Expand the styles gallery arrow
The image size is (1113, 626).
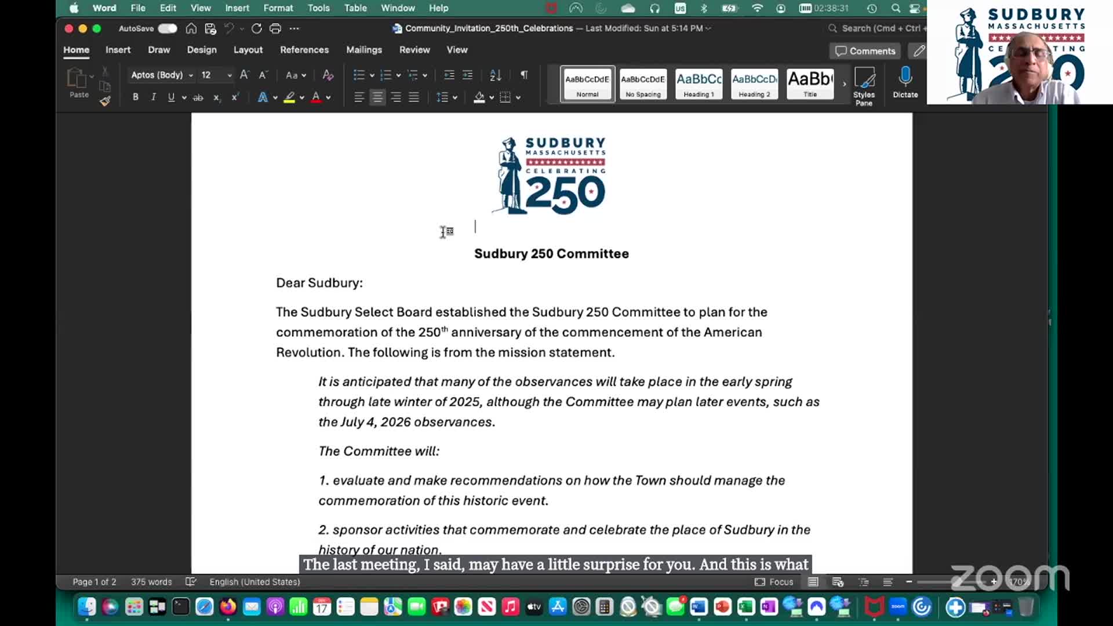tap(844, 85)
